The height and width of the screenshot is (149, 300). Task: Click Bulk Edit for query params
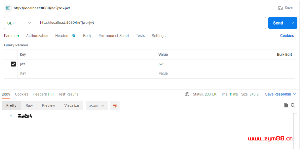click(284, 55)
